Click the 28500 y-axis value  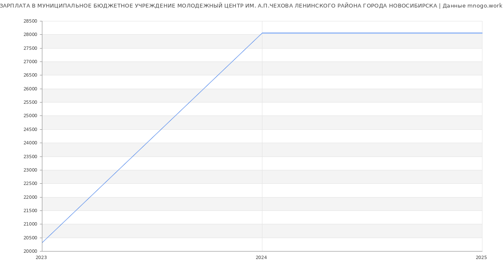click(x=30, y=21)
